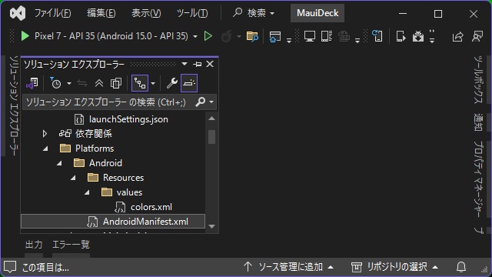Collapse the Platforms folder
This screenshot has width=492, height=277.
coord(46,149)
